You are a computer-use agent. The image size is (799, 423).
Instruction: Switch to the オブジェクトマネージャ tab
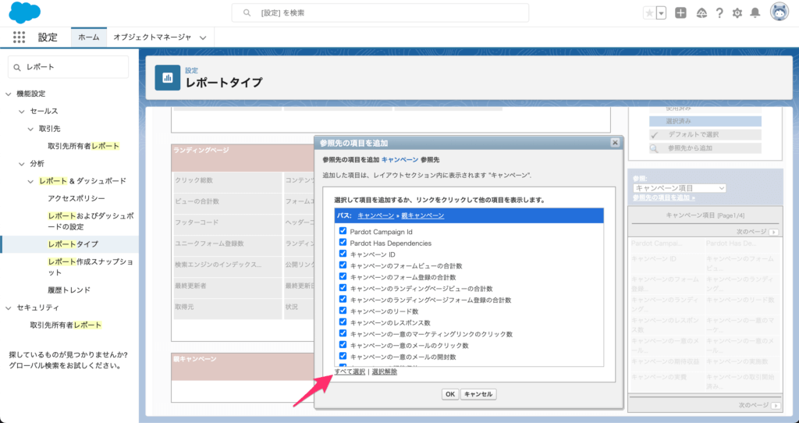tap(152, 37)
